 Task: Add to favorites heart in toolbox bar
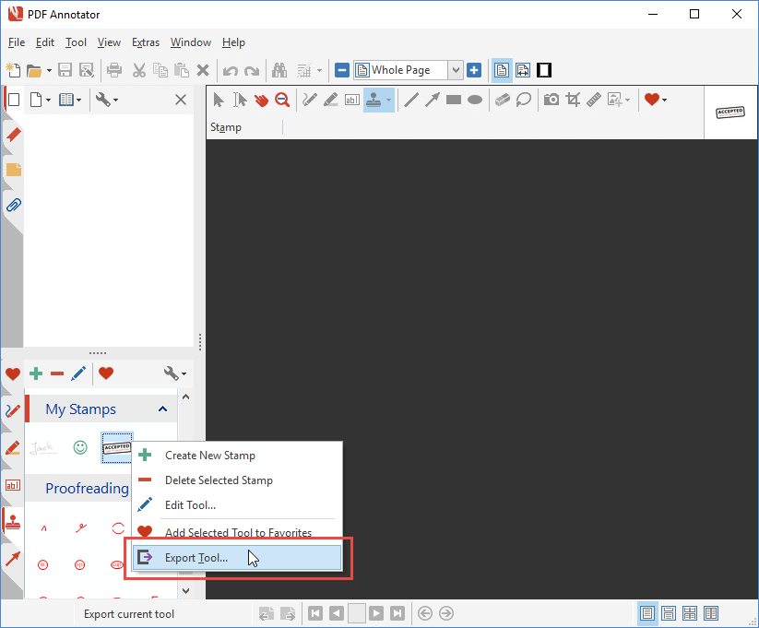click(106, 373)
